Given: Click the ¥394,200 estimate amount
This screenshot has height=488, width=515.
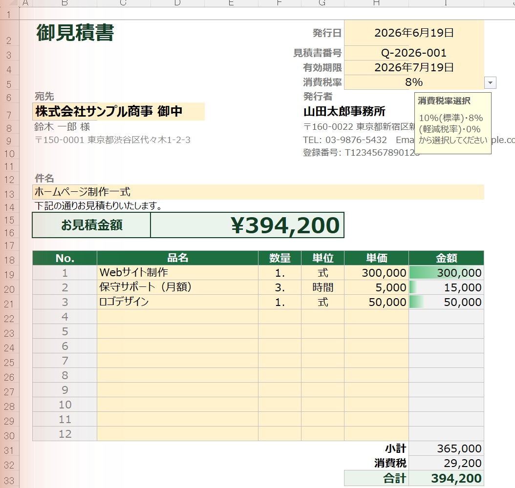Looking at the screenshot, I should (x=247, y=225).
